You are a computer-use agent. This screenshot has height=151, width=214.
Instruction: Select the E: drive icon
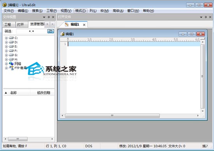click(11, 46)
